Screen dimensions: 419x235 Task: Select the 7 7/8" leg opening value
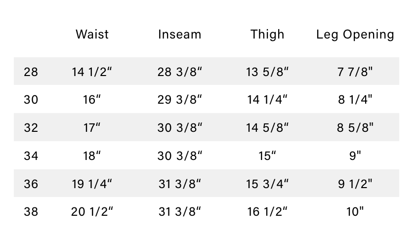(x=355, y=72)
